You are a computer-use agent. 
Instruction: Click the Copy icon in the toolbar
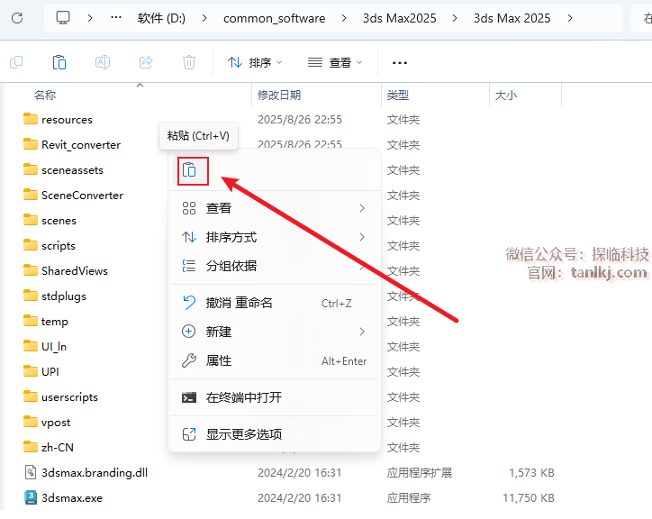coord(16,62)
